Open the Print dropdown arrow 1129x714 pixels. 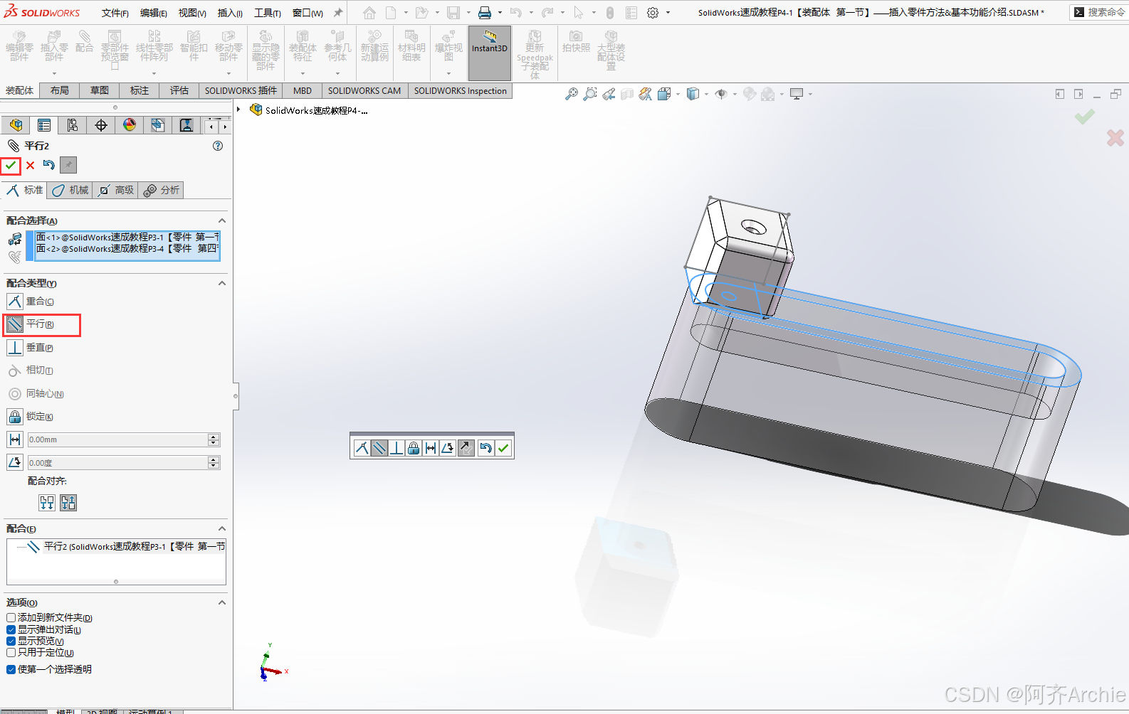[500, 13]
